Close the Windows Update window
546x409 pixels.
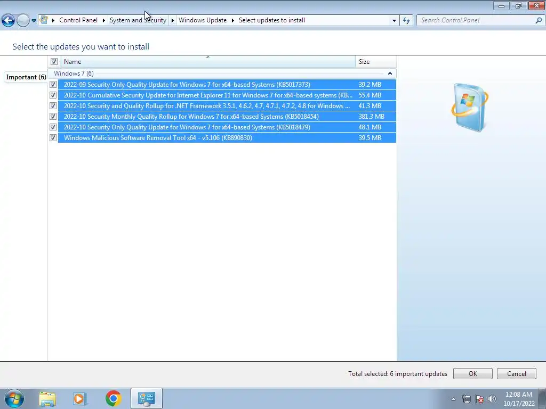point(536,5)
